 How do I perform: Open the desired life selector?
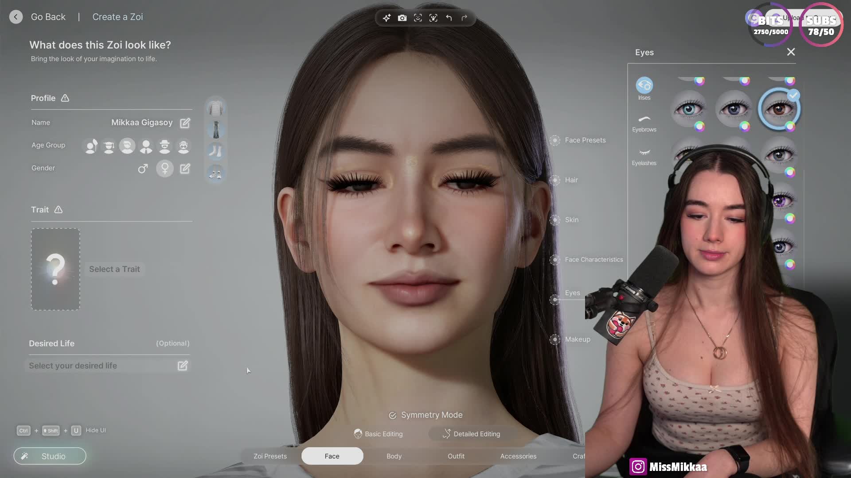coord(183,366)
